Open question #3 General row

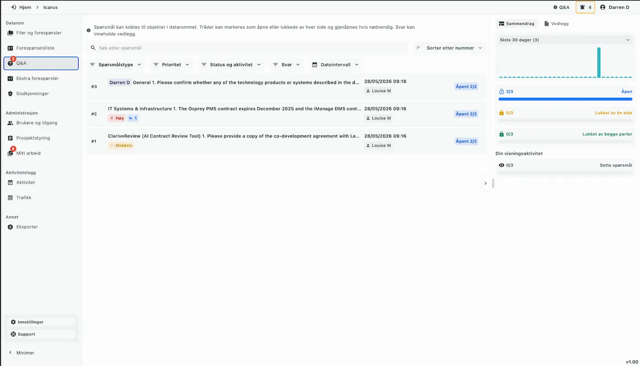[x=287, y=86]
